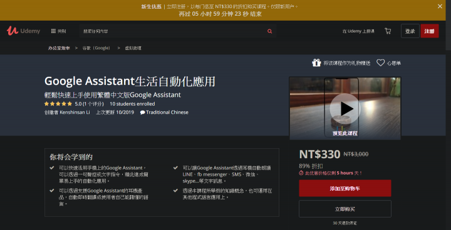Viewport: 451px width, 230px height.
Task: Click the 添加至购物车 add-to-cart button
Action: click(345, 188)
